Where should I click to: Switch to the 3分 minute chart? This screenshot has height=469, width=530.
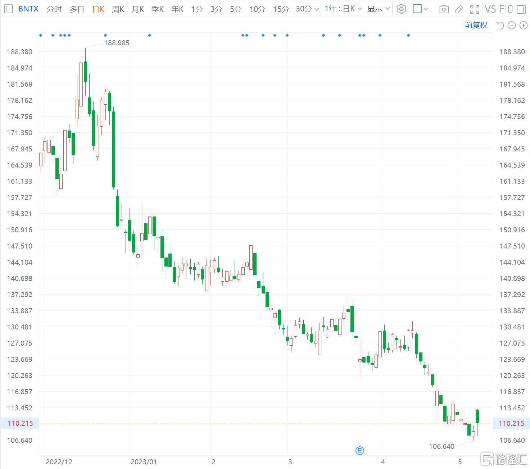point(216,9)
